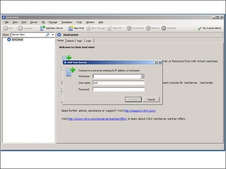Screen dimensions: 226x169
Task: Click the User name field containing root
Action: [x=119, y=83]
